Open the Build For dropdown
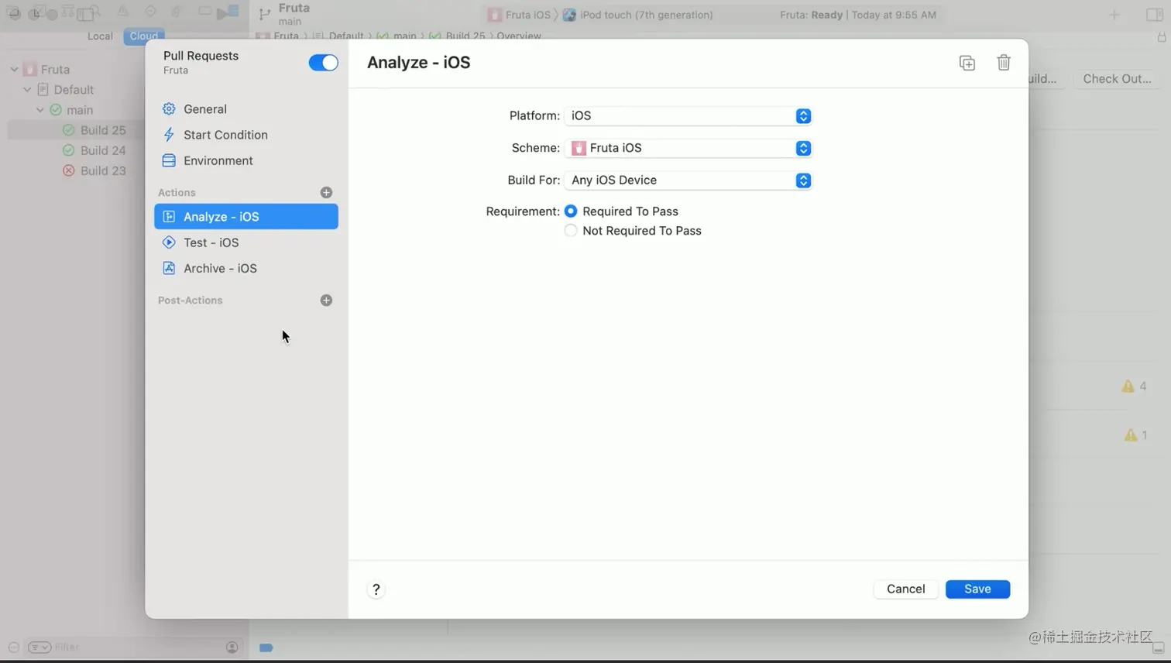This screenshot has height=663, width=1171. (688, 180)
